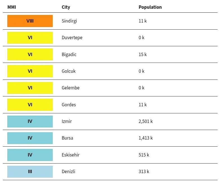This screenshot has height=183, width=219.
Task: Click the orange VIII intensity swatch
Action: (30, 21)
